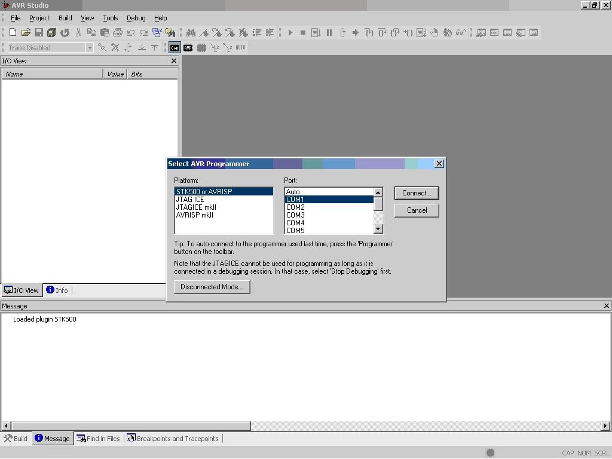Click the Increase Indent icon
612x459 pixels.
(x=257, y=32)
